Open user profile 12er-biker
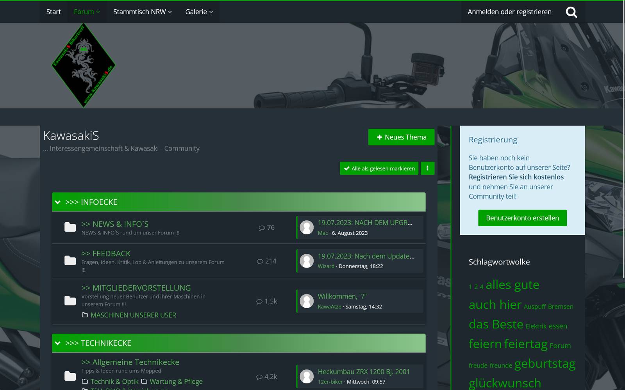625x390 pixels. [x=330, y=382]
